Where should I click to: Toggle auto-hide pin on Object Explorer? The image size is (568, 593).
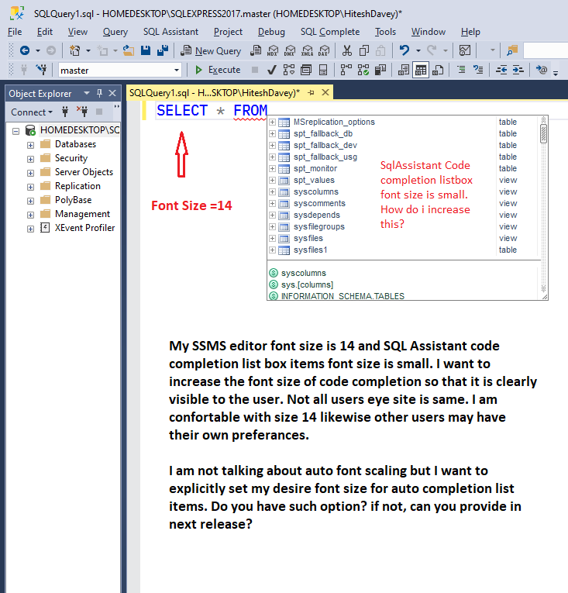[x=99, y=93]
